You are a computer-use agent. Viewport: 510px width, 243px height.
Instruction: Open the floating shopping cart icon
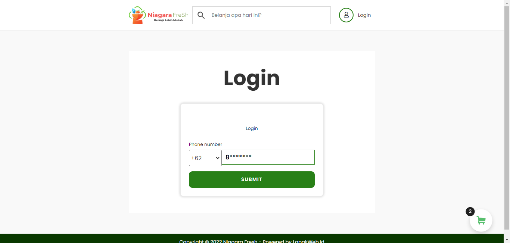[481, 221]
